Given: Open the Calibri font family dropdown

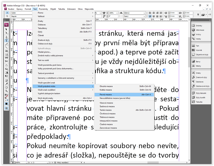Looking at the screenshot, I should coord(21,13).
